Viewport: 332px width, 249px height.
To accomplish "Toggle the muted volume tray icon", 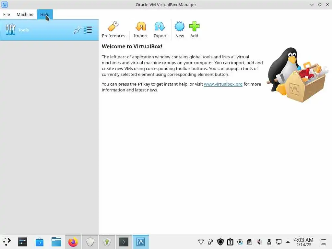I will (x=259, y=242).
